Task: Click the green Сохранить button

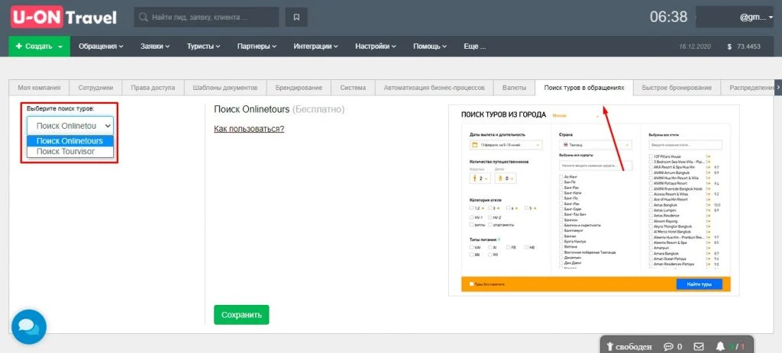Action: coord(241,315)
